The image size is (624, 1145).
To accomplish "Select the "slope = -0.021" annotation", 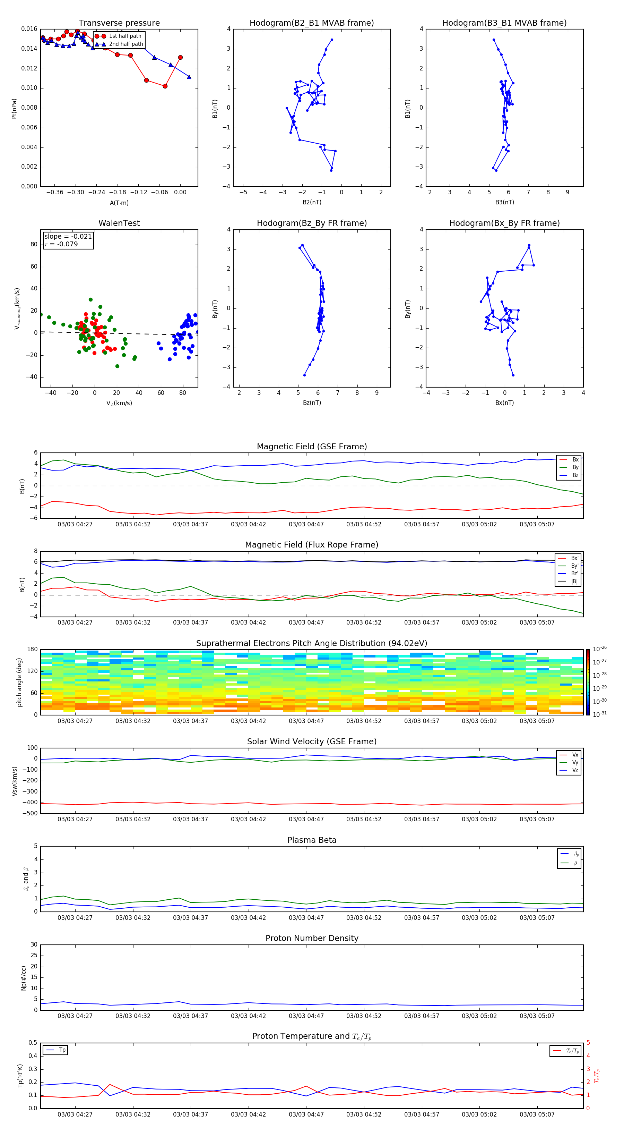I will pyautogui.click(x=68, y=237).
